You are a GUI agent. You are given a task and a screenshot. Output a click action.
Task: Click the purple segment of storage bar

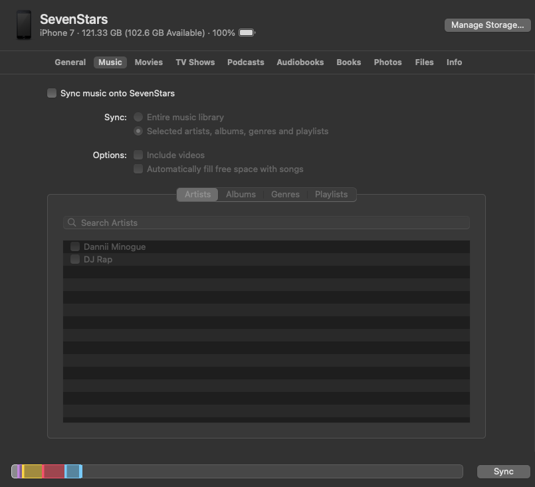(x=19, y=471)
